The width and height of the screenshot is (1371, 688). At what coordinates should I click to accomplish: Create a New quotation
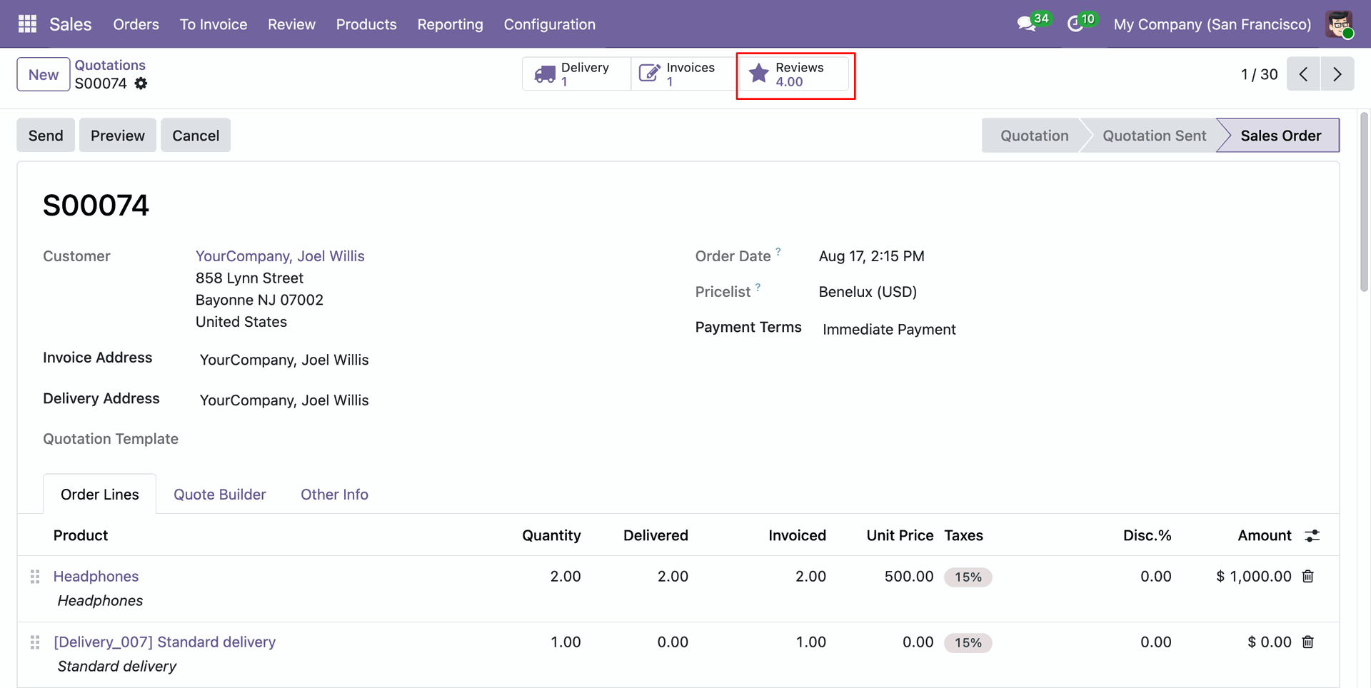(44, 74)
